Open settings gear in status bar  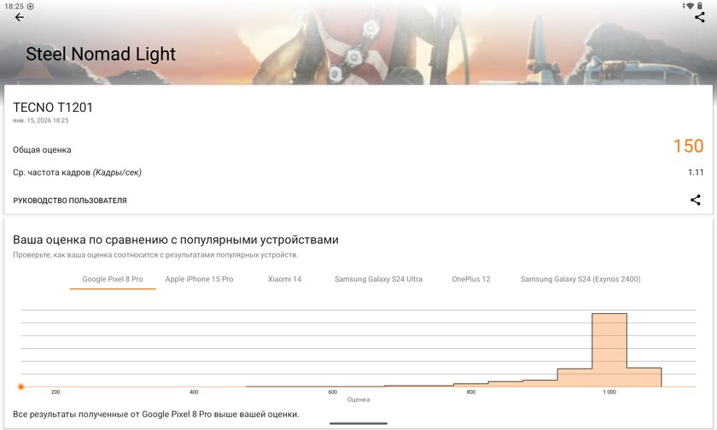point(30,6)
